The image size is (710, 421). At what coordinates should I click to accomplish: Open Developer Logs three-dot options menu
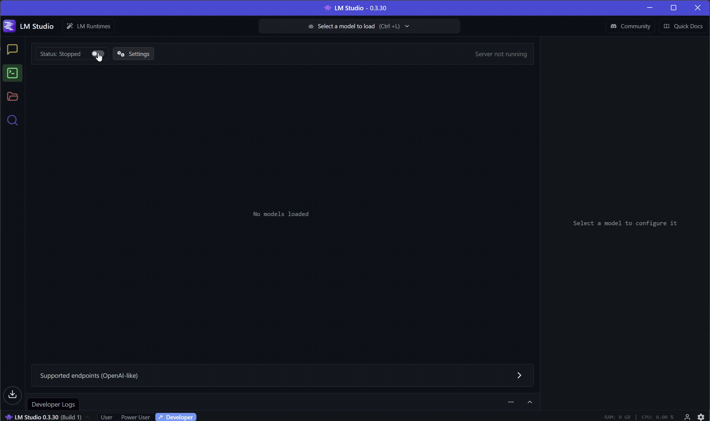point(511,402)
